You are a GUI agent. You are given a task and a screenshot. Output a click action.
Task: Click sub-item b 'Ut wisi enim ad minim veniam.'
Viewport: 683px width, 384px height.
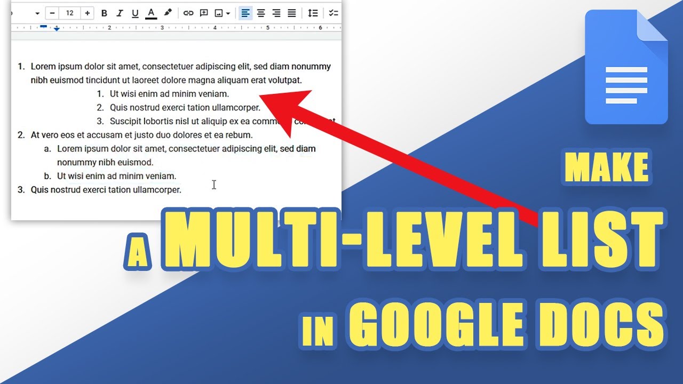click(x=116, y=176)
